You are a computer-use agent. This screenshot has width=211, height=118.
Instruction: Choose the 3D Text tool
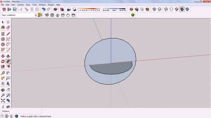[8, 84]
